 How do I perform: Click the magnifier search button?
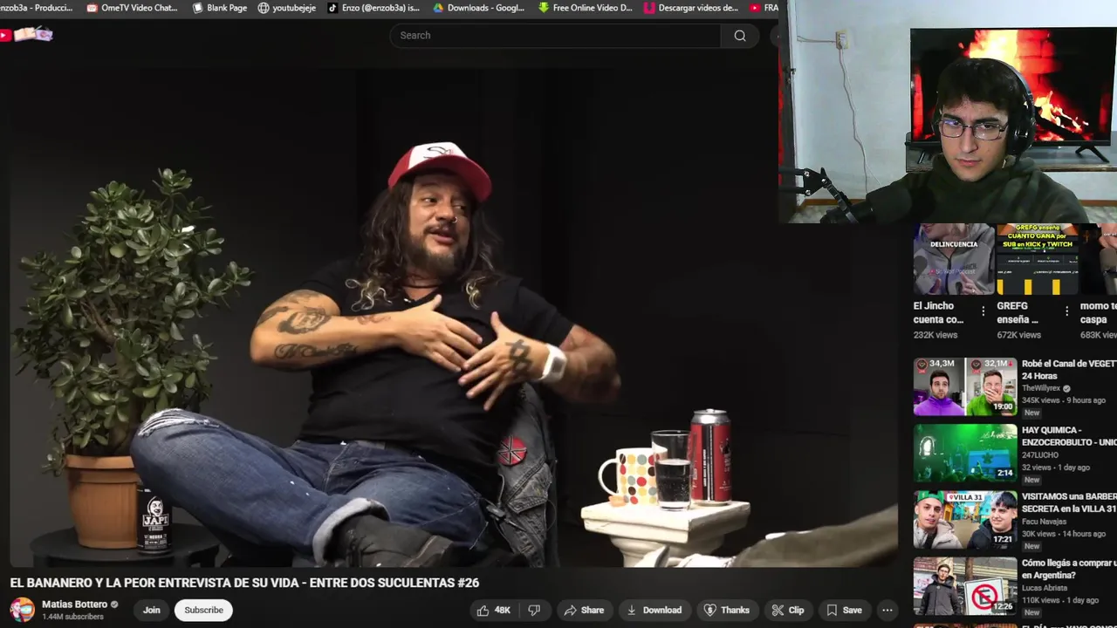[x=740, y=36]
